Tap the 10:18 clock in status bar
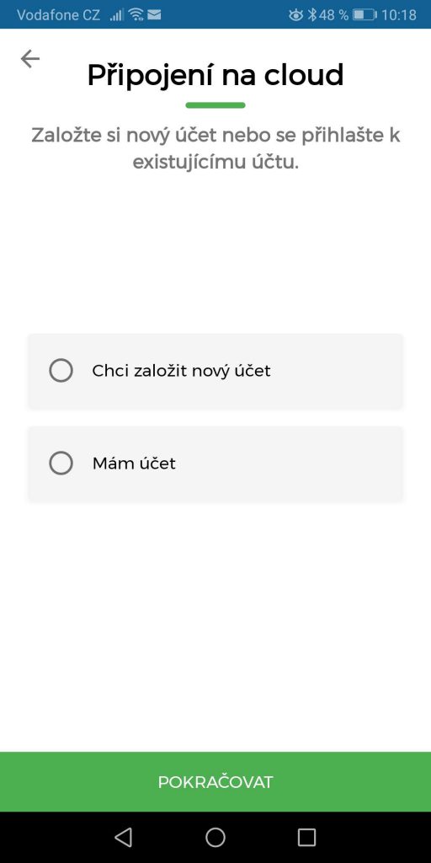 click(399, 15)
